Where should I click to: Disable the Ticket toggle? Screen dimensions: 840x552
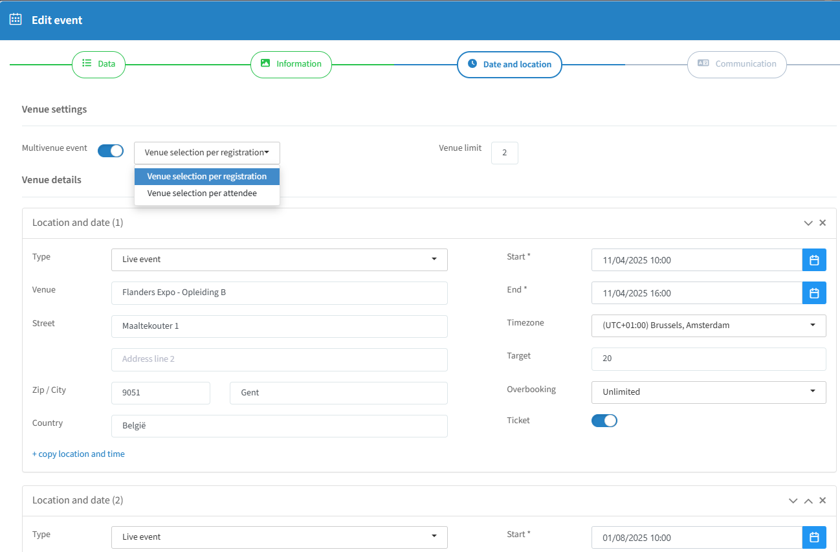[604, 421]
